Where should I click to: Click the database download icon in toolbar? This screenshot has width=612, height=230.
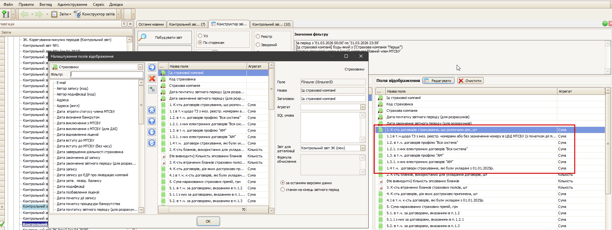(5, 14)
